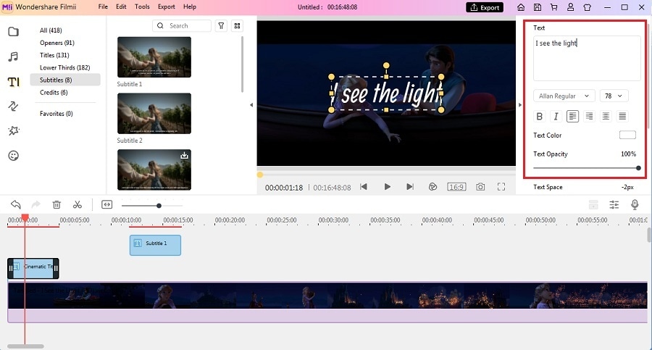Image resolution: width=652 pixels, height=350 pixels.
Task: Open the File menu
Action: 103,7
